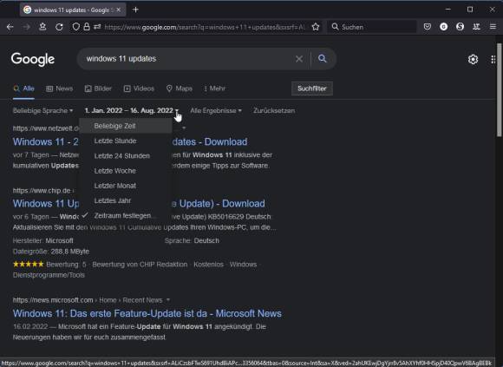The image size is (503, 367).
Task: Click the browser forward arrow
Action: tap(26, 27)
